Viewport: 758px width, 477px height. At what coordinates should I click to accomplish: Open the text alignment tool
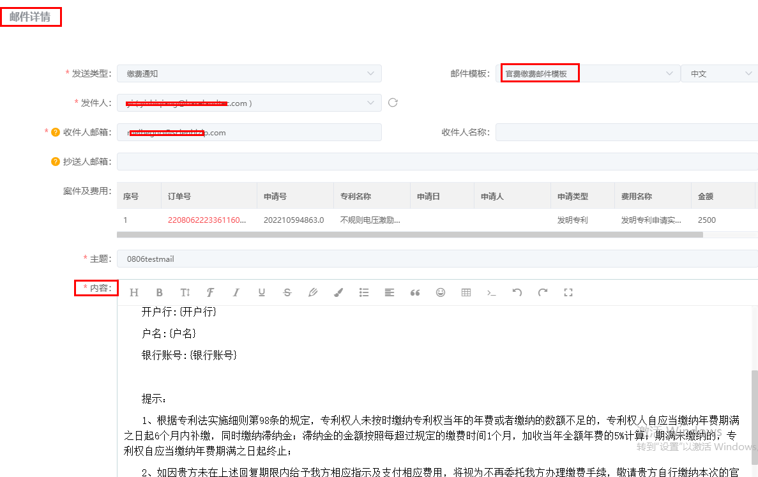(389, 292)
